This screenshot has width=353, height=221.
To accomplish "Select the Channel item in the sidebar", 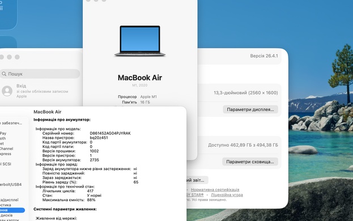I will click(x=7, y=148).
